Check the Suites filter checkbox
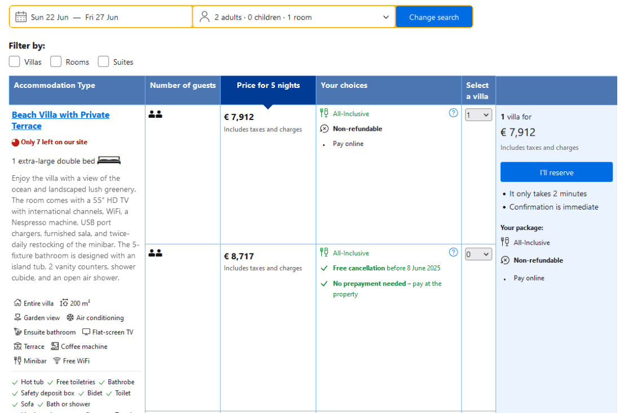 click(x=103, y=61)
